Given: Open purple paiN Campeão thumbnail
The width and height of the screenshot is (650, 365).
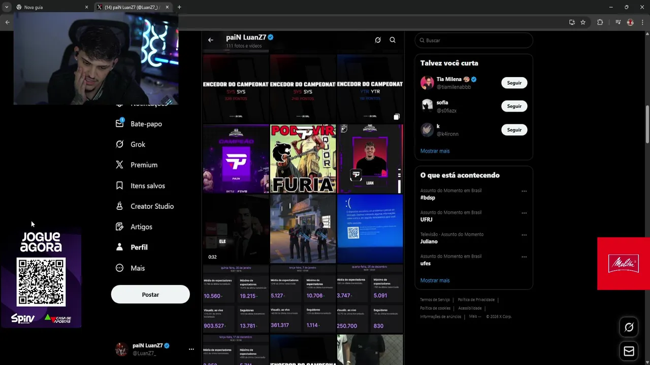Looking at the screenshot, I should (x=236, y=159).
